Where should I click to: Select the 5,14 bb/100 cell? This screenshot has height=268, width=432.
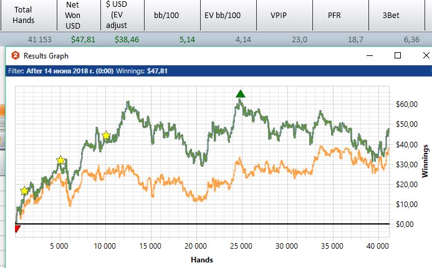188,40
